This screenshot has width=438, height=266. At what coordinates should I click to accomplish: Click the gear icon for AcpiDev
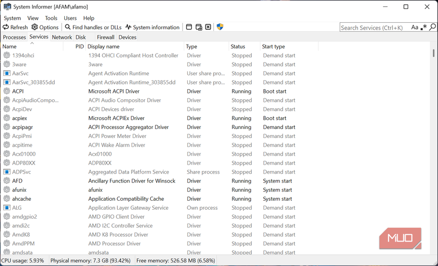pos(7,109)
